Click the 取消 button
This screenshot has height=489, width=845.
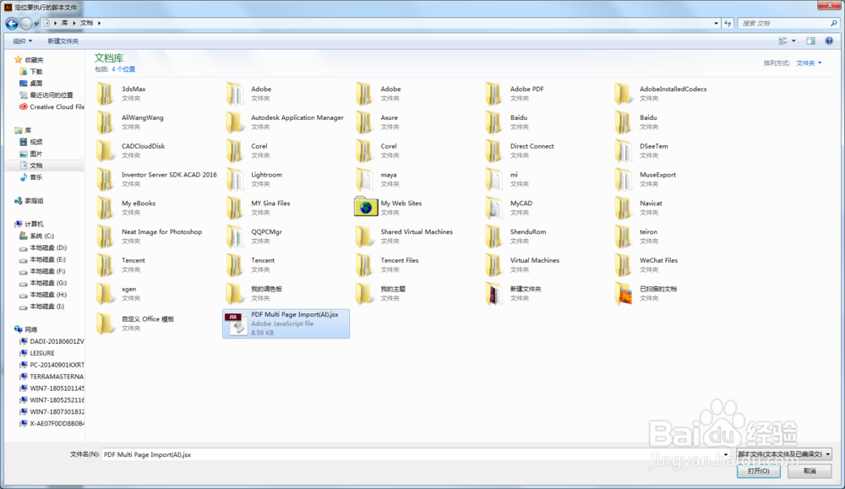tap(810, 470)
